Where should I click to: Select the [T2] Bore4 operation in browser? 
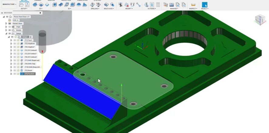click(x=28, y=70)
